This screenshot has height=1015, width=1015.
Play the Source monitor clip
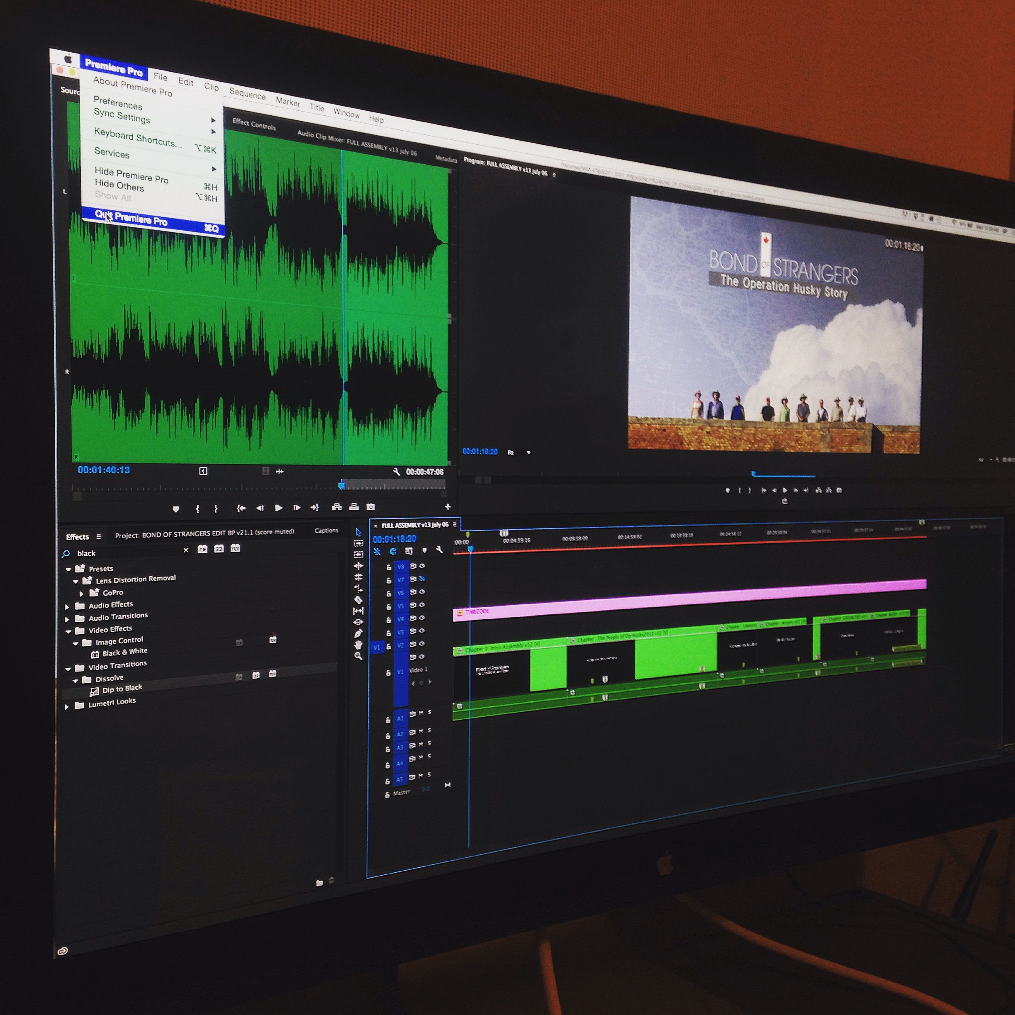click(278, 508)
